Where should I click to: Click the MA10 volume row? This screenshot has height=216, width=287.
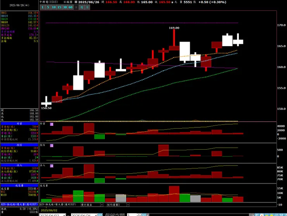click(19, 195)
